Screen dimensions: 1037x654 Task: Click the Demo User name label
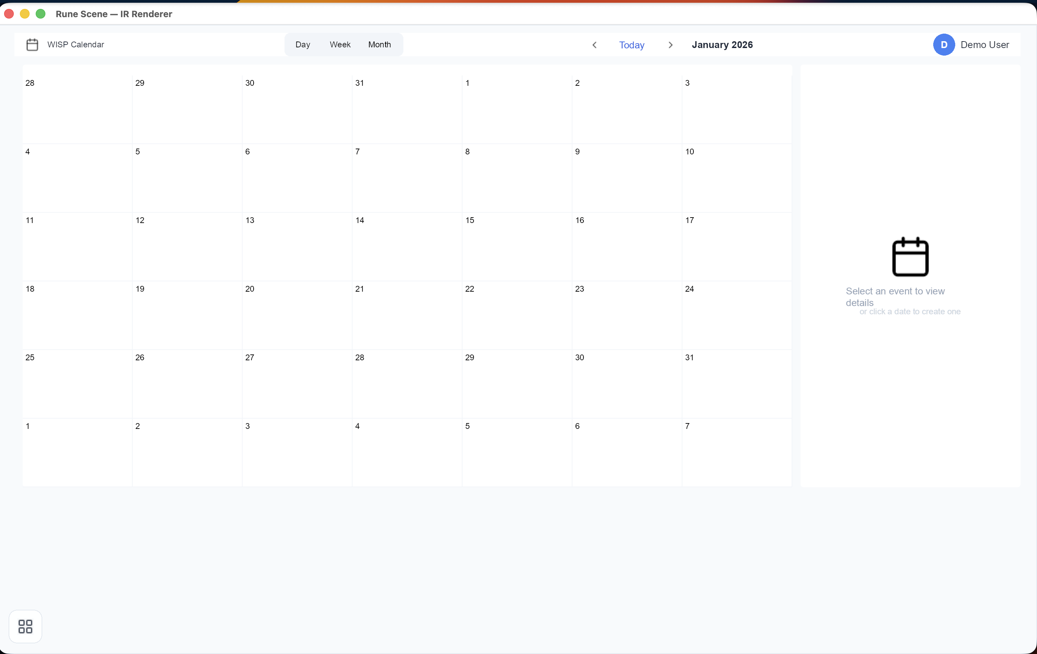985,44
